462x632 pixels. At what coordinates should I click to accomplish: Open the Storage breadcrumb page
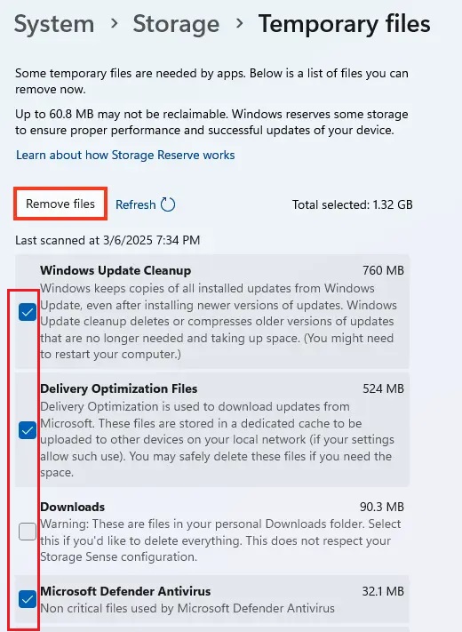tap(176, 24)
